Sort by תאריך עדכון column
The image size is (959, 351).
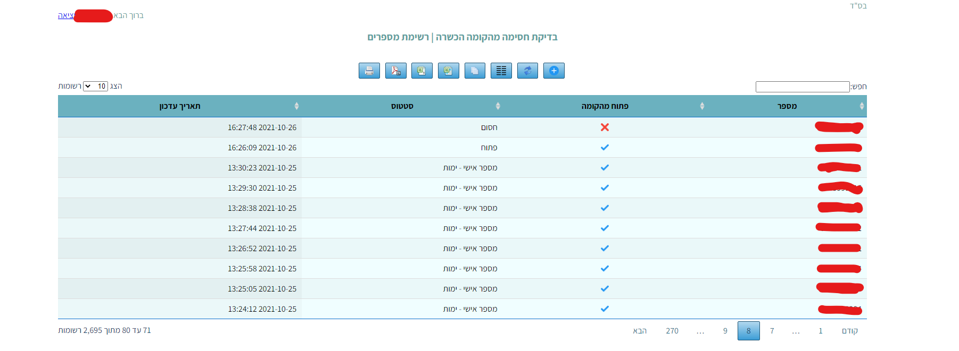(180, 106)
